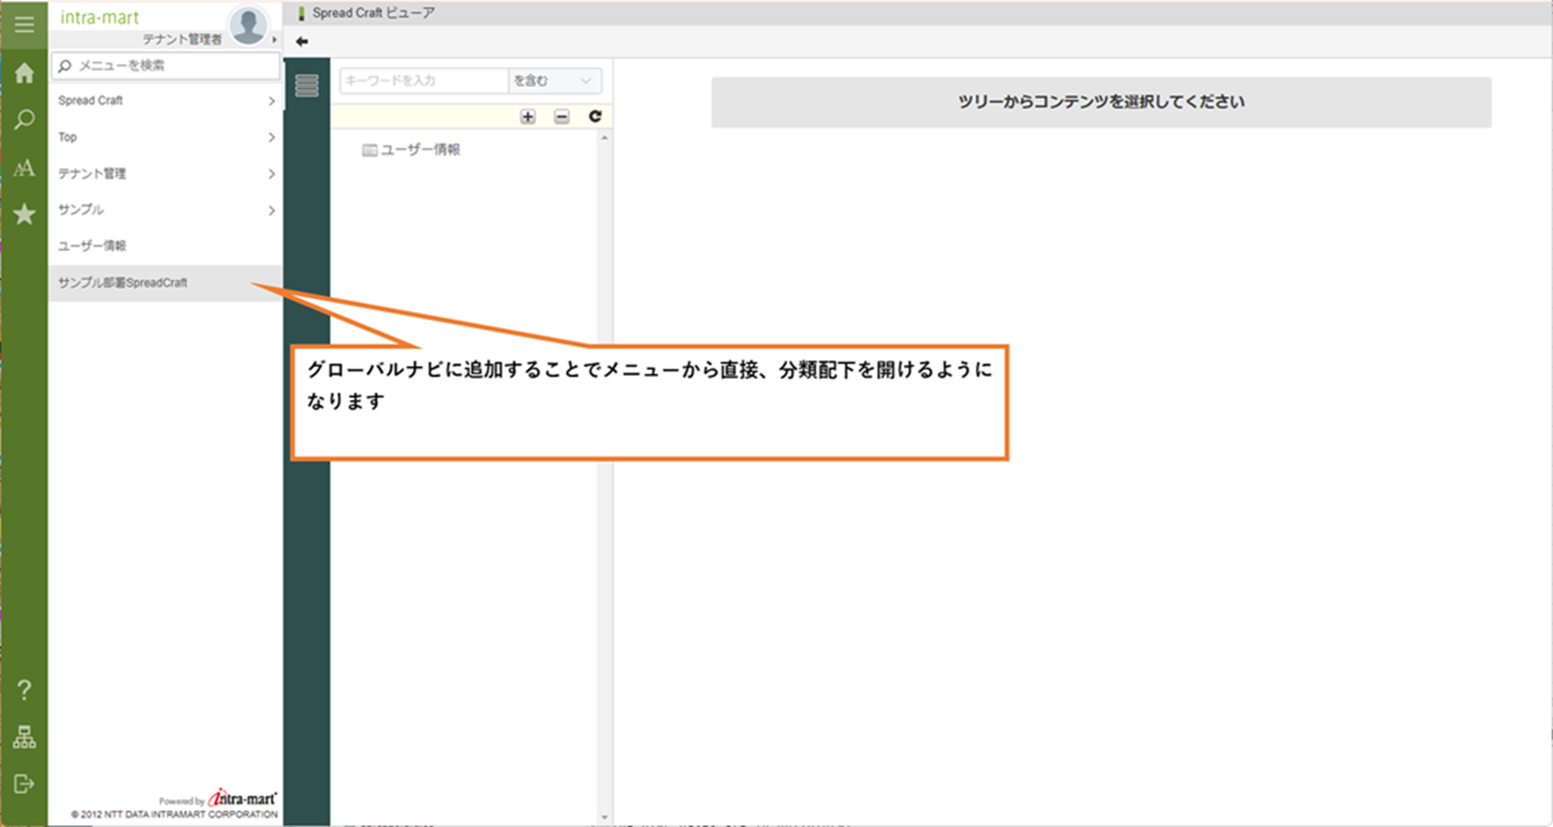Screen dimensions: 1553x827
Task: Collapse all tree nodes with minus button
Action: pyautogui.click(x=562, y=117)
